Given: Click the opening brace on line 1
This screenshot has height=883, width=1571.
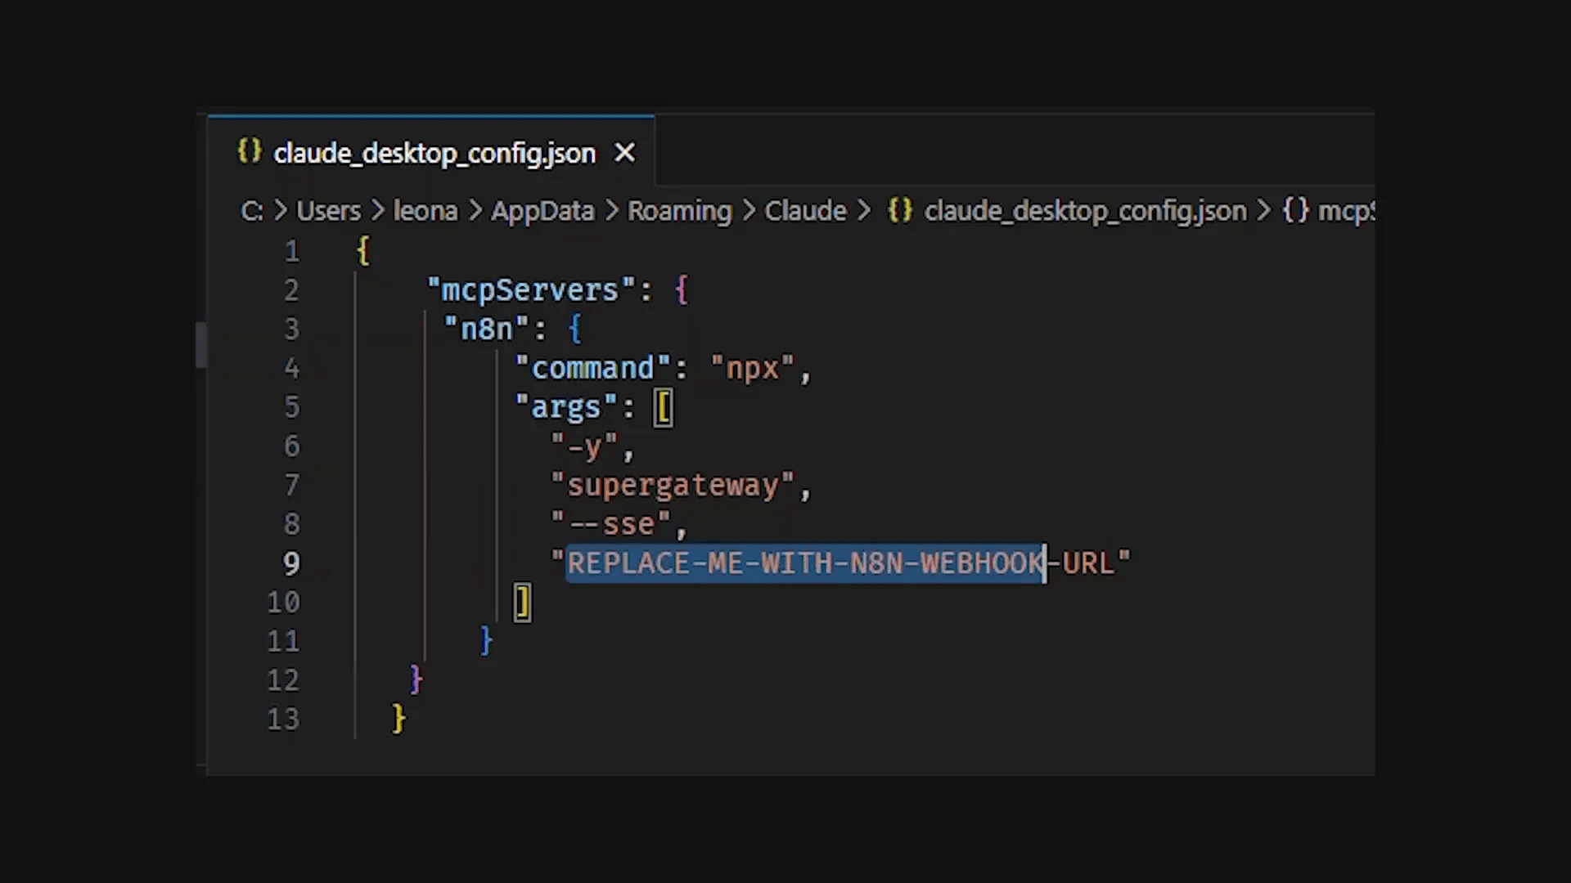Looking at the screenshot, I should click(x=363, y=251).
